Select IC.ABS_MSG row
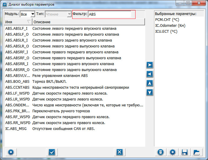The height and width of the screenshot is (160, 208). (x=74, y=128)
